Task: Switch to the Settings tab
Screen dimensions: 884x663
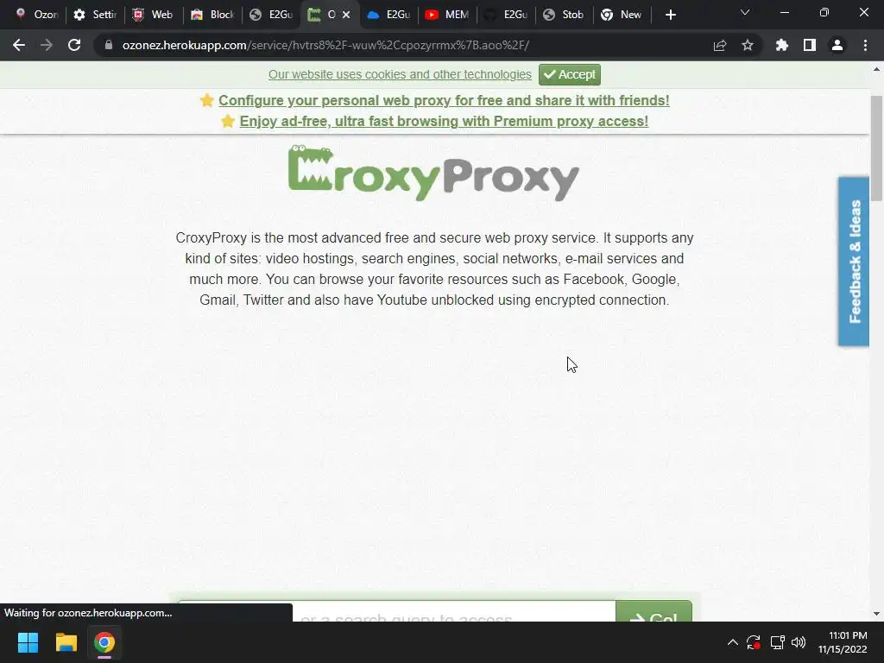Action: [x=95, y=15]
